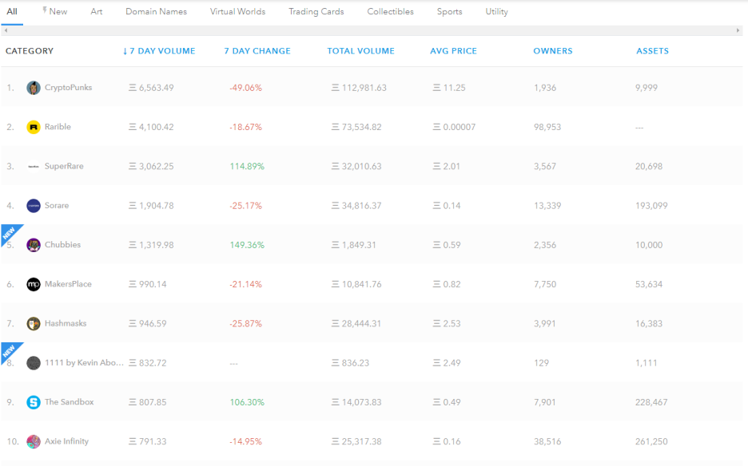
Task: Open the Trading Cards tab
Action: [316, 11]
